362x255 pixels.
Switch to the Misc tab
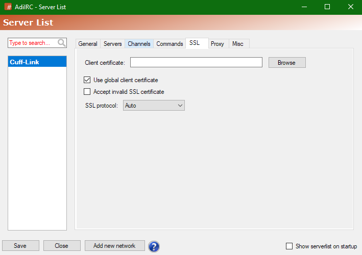point(238,44)
